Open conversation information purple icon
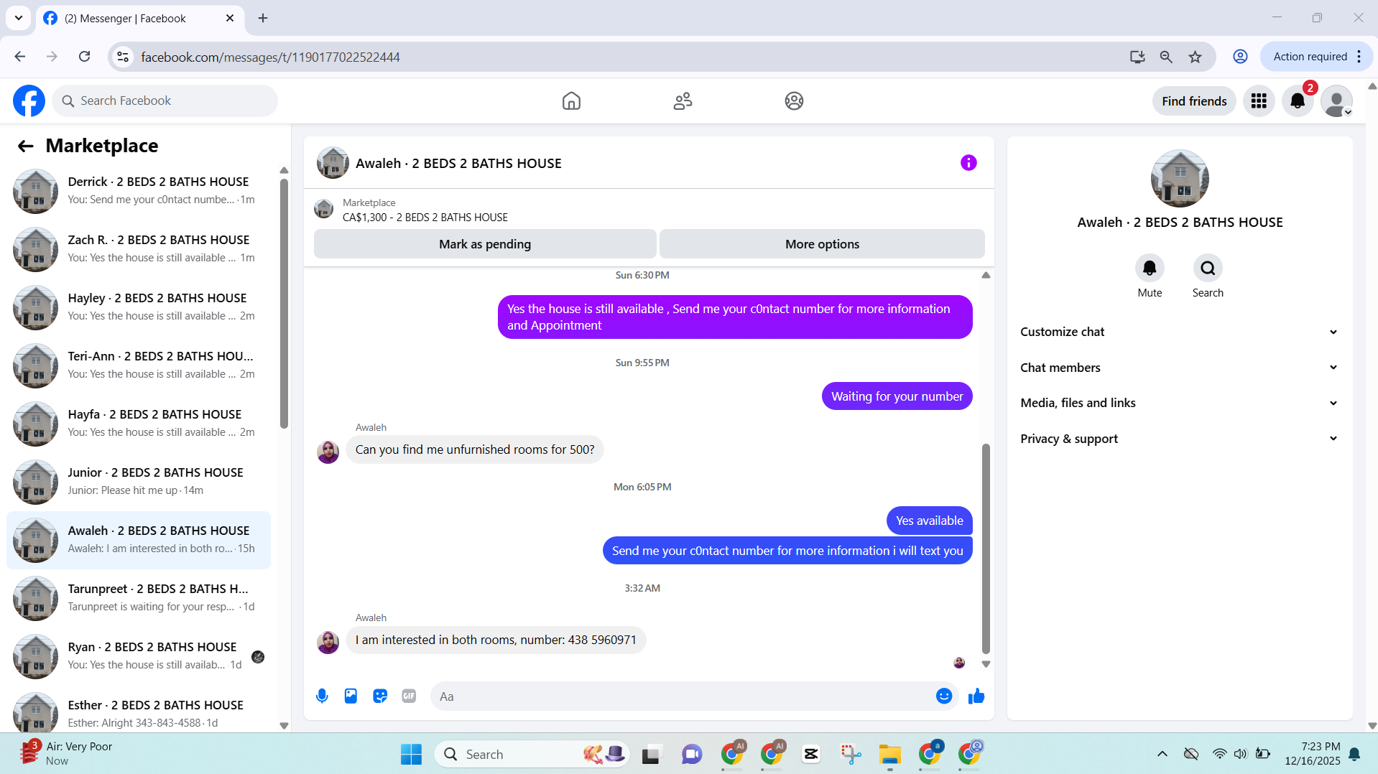The image size is (1378, 774). coord(968,163)
